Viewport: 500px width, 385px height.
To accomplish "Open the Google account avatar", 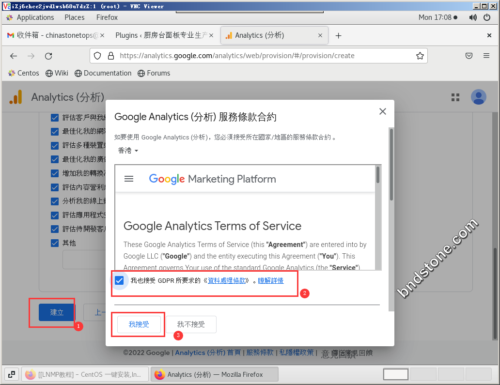I will point(478,97).
